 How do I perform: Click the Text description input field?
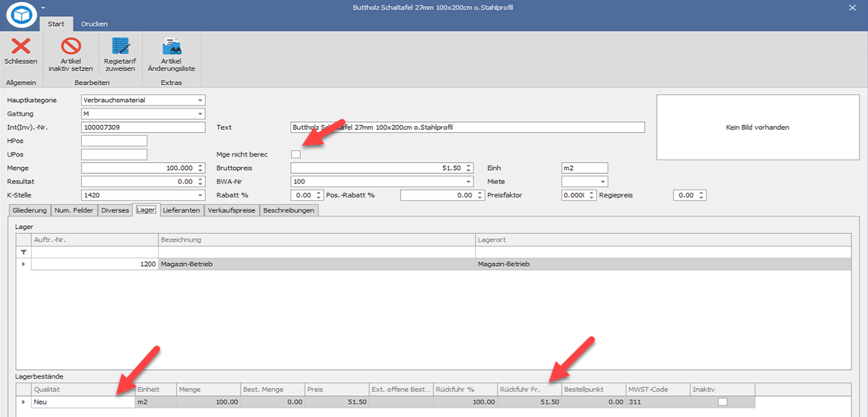tap(467, 127)
